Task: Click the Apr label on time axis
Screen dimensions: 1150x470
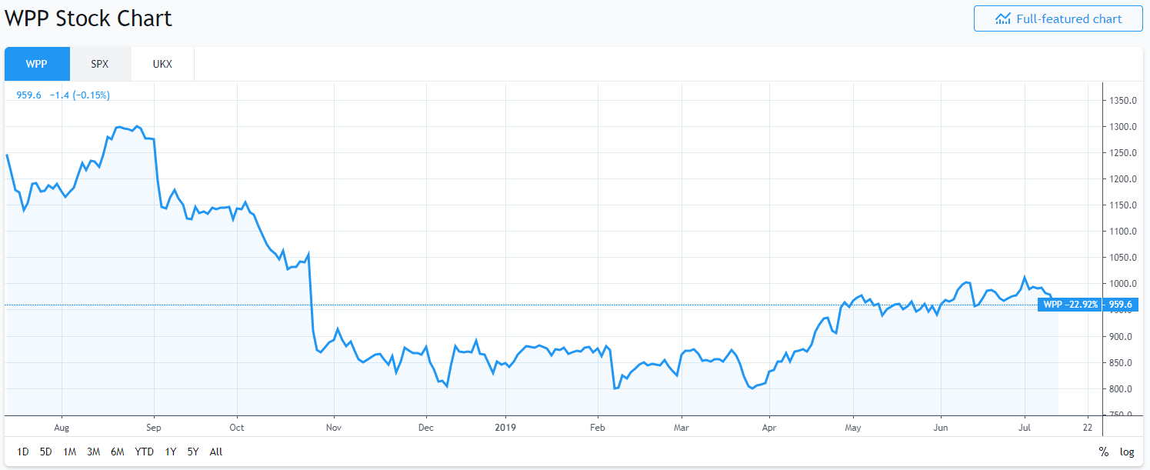Action: (x=768, y=427)
